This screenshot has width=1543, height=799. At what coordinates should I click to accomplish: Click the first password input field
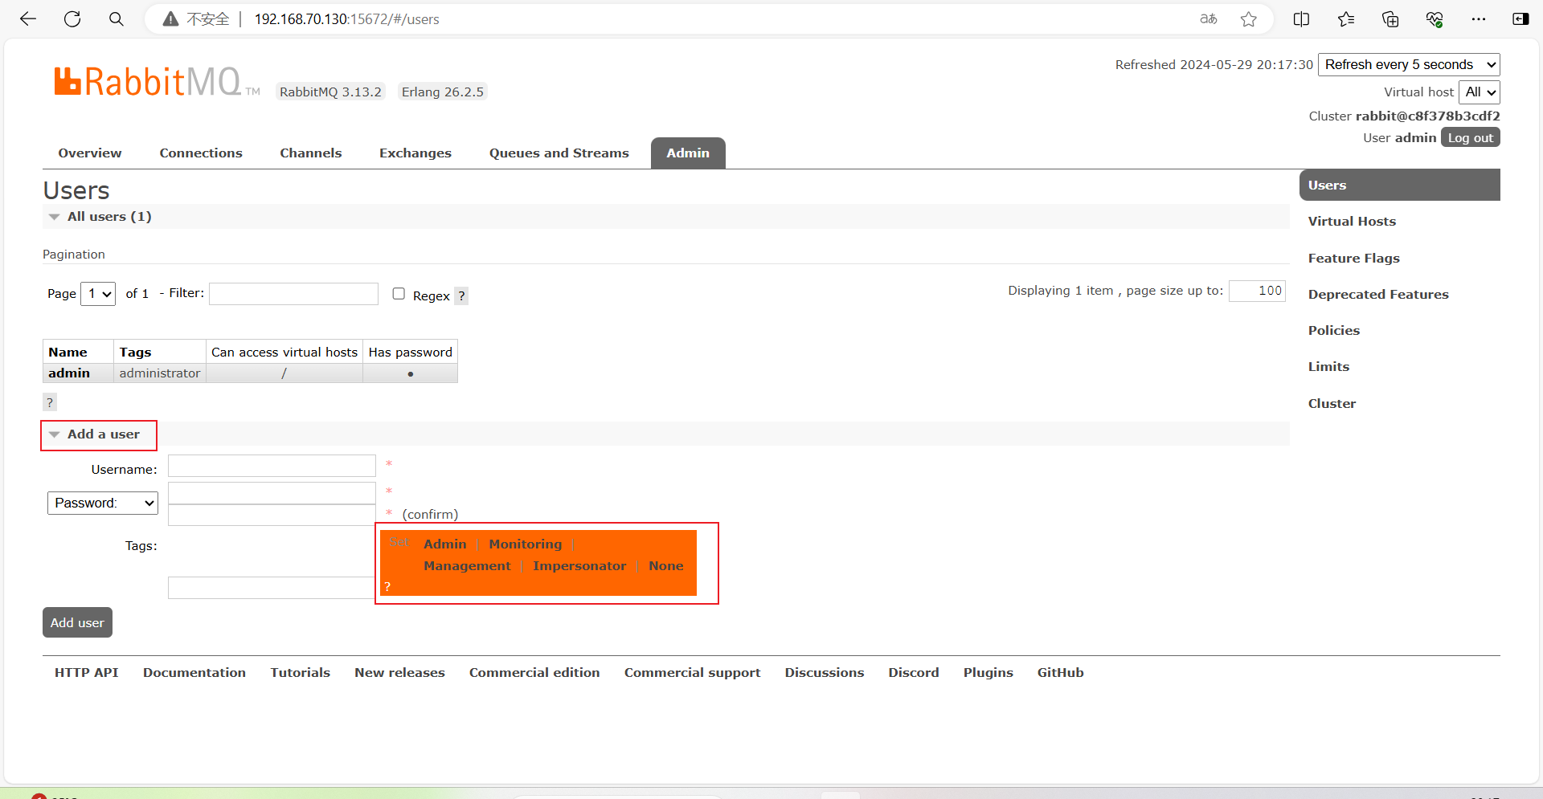[272, 493]
